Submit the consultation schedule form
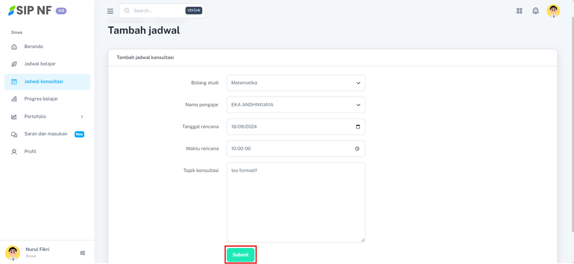Image resolution: width=574 pixels, height=264 pixels. click(x=241, y=255)
